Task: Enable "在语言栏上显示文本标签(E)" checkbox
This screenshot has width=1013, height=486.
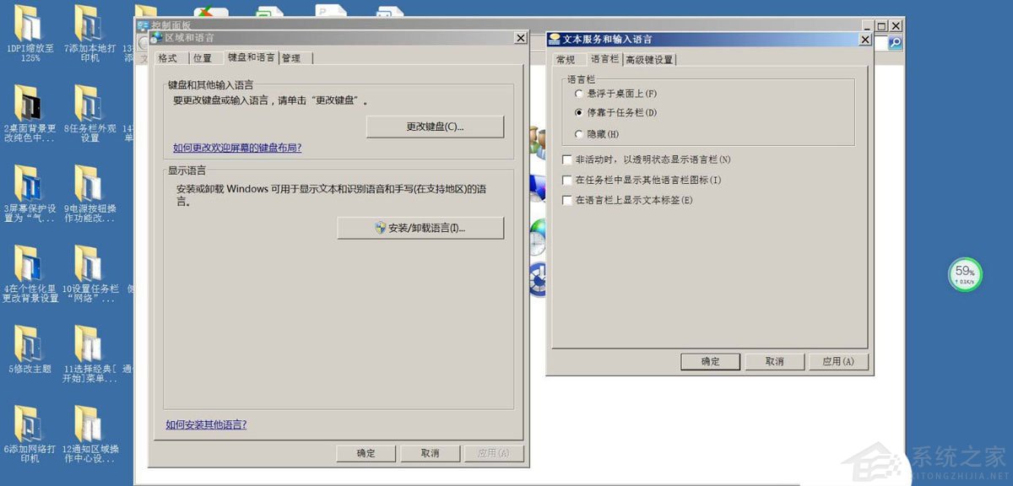Action: 567,200
